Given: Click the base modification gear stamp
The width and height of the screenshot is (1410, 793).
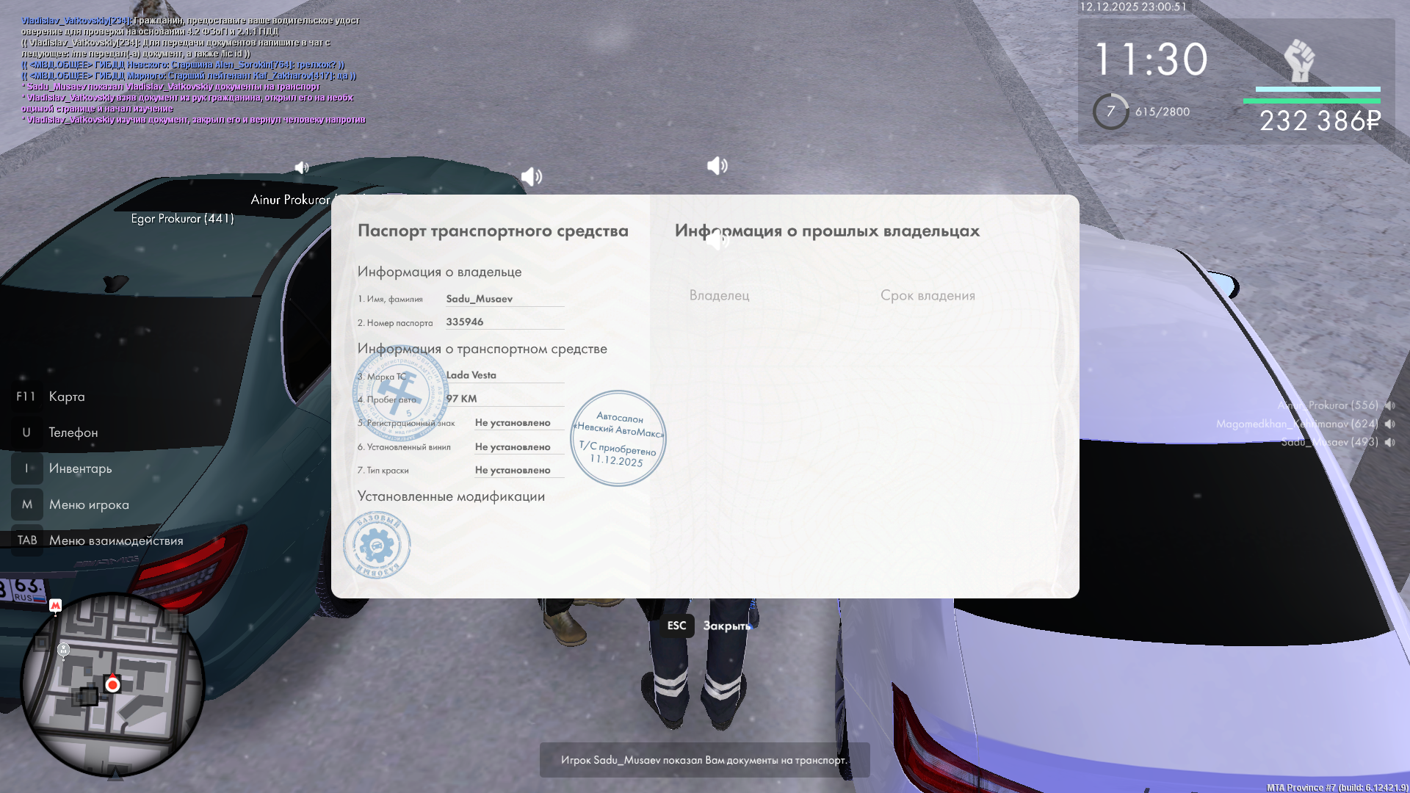Looking at the screenshot, I should pos(377,546).
